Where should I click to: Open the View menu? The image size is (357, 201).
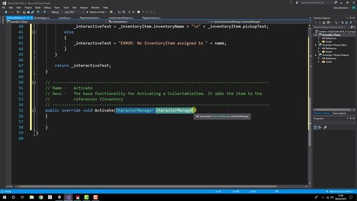pyautogui.click(x=18, y=7)
